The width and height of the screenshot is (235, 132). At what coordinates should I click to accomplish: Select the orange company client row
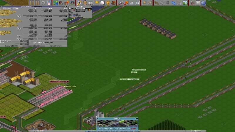click(80, 17)
